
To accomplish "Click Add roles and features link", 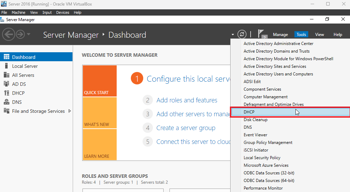I will point(187,100).
